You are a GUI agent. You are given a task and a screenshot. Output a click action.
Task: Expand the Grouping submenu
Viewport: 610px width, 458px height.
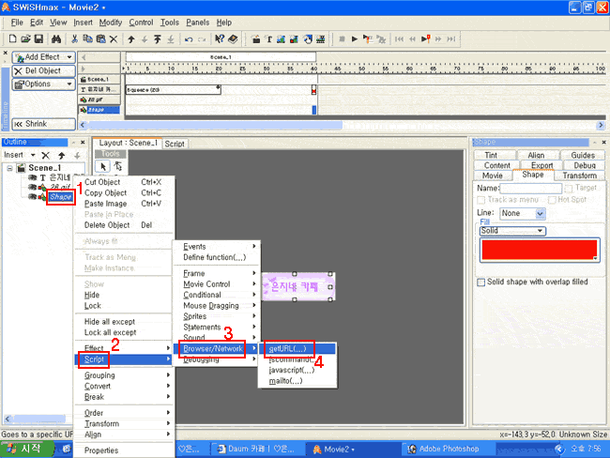tap(124, 375)
